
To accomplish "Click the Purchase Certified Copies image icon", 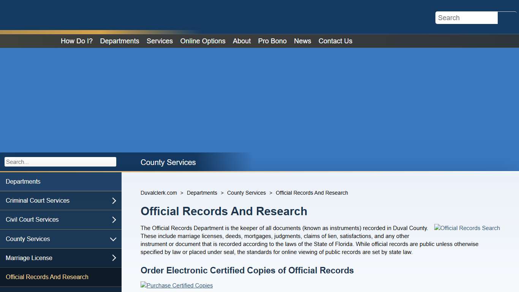I will coord(177,285).
